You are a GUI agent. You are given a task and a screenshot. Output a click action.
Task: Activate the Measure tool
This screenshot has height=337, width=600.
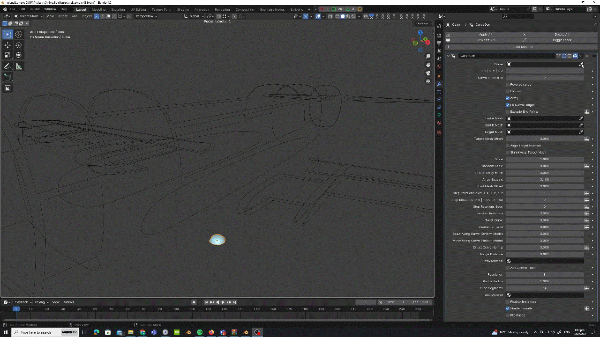point(19,66)
